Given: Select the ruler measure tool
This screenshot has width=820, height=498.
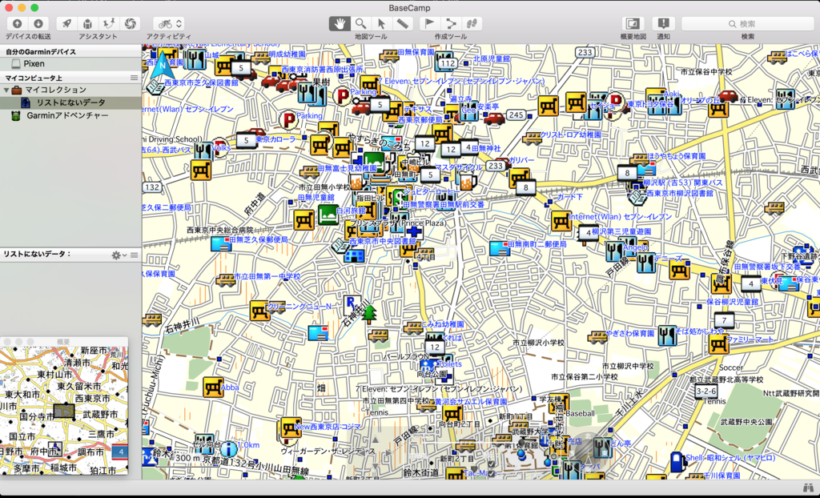Looking at the screenshot, I should (402, 23).
